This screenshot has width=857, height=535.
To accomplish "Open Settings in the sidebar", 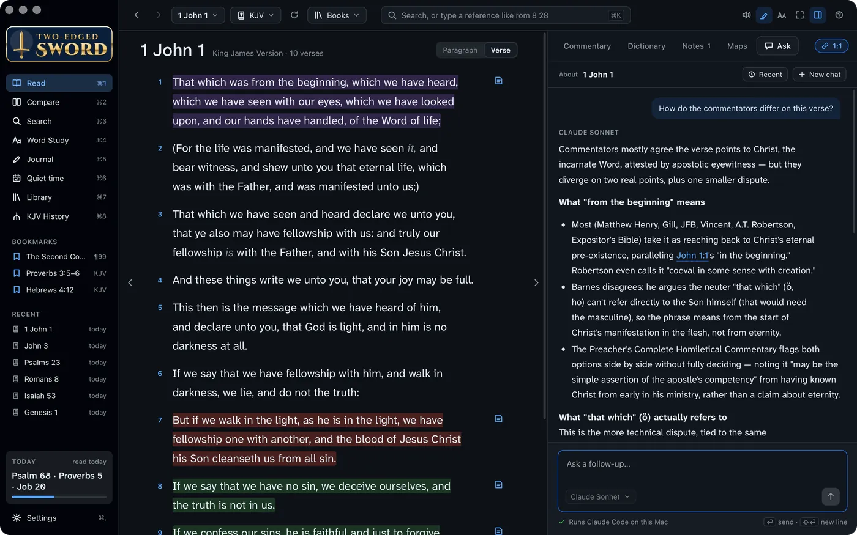I will (59, 518).
